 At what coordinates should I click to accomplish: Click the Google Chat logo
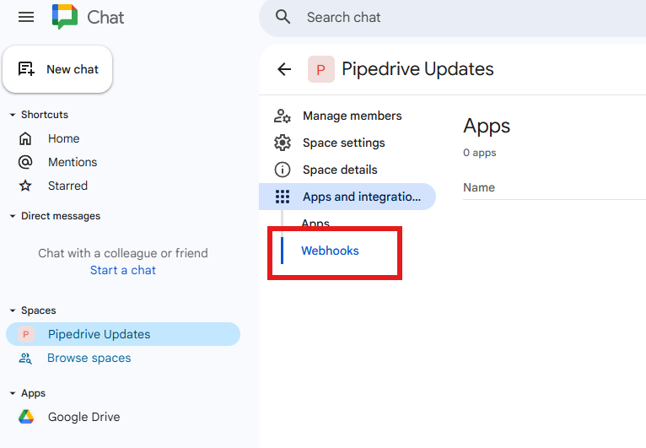pos(65,17)
